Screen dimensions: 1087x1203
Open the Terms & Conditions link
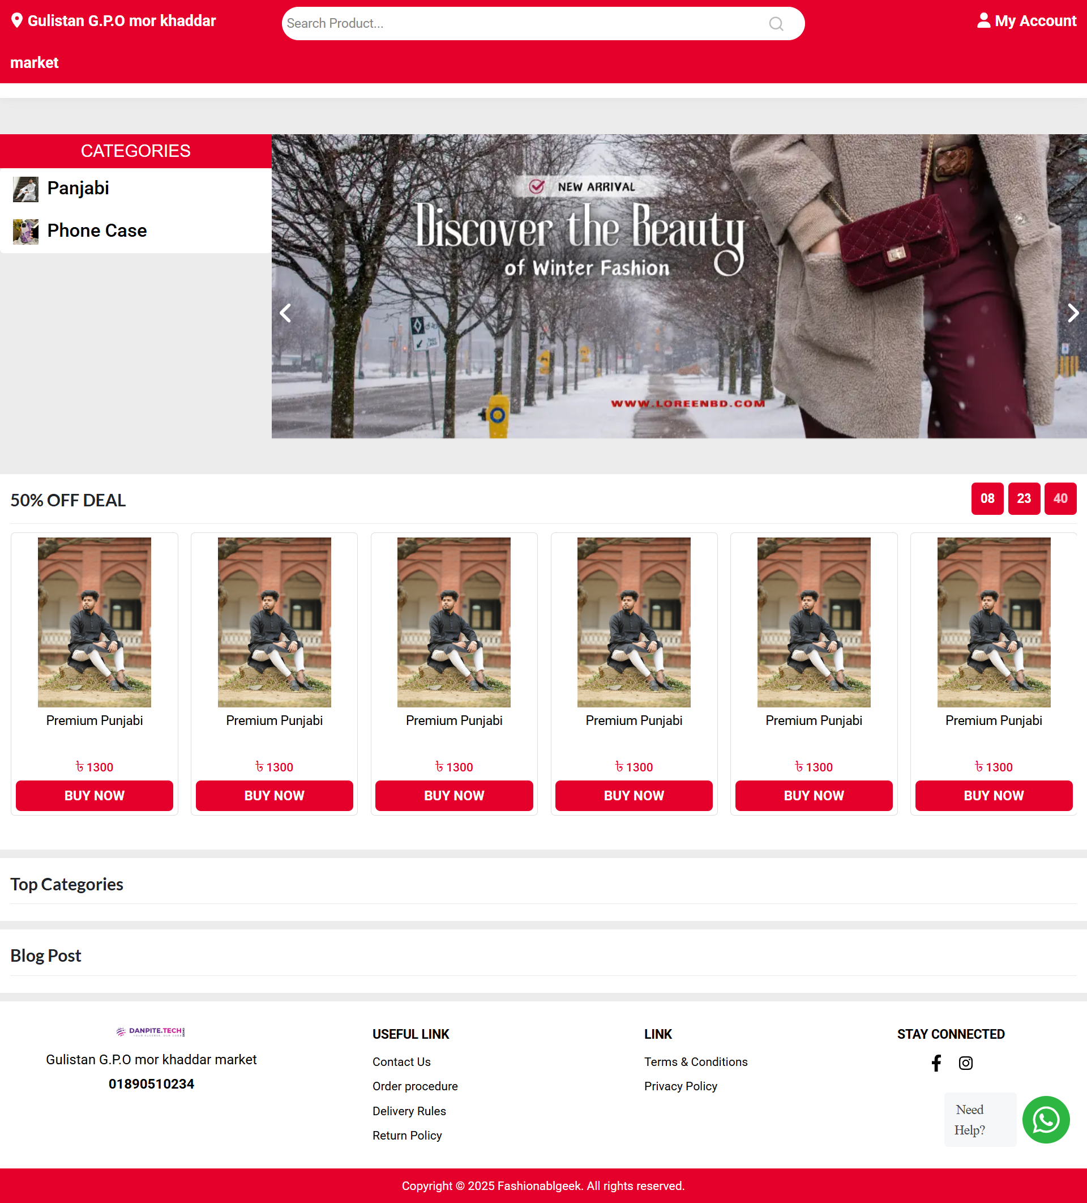[x=695, y=1061]
